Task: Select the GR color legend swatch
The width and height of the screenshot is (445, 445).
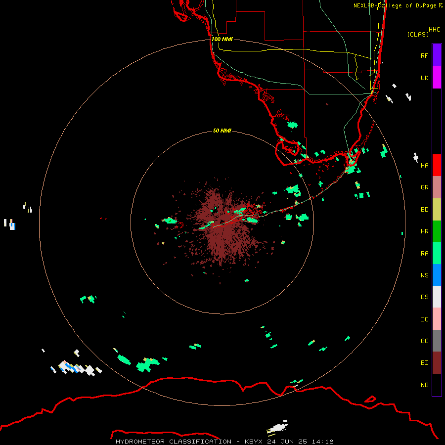Action: point(437,187)
